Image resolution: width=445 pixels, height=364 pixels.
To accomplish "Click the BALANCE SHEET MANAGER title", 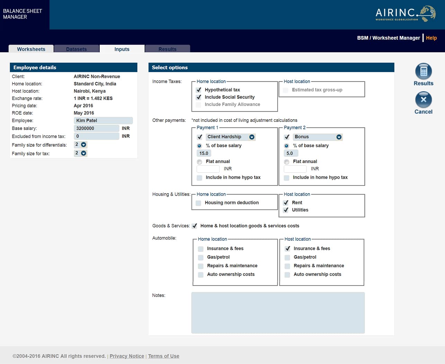I will pyautogui.click(x=23, y=14).
